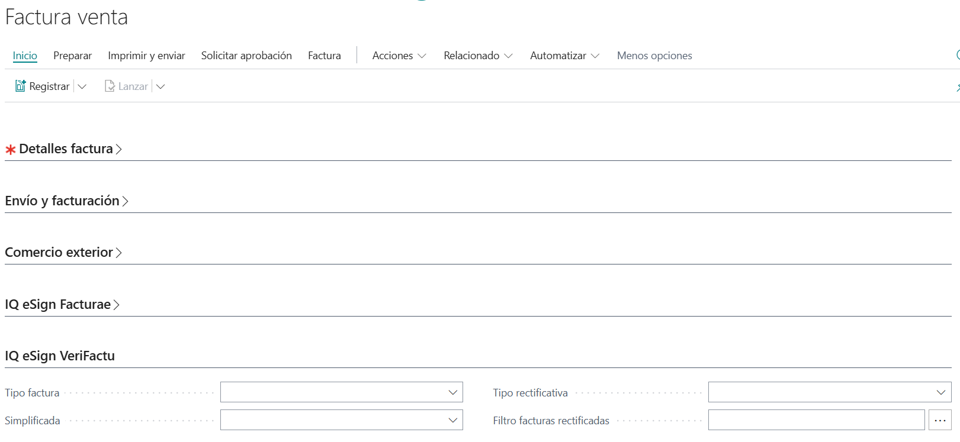Click the ellipsis lookup button for Filtro facturas rectificadas
Viewport: 960px width, 442px height.
pyautogui.click(x=940, y=420)
